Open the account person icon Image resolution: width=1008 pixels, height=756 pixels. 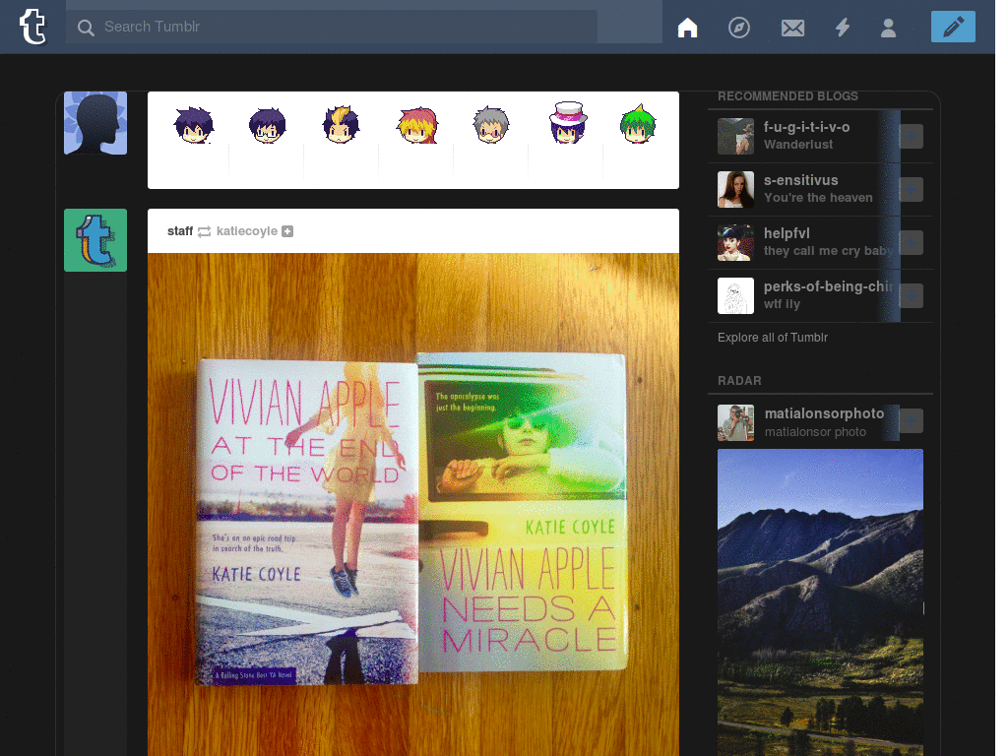pos(889,28)
